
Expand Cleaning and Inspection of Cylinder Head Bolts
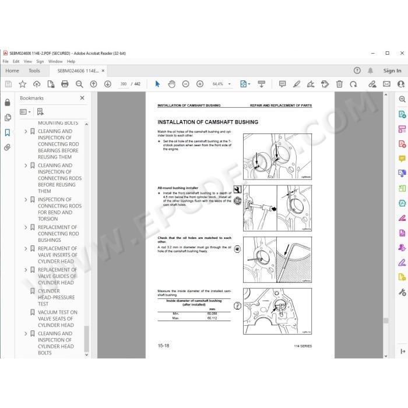coord(26,333)
